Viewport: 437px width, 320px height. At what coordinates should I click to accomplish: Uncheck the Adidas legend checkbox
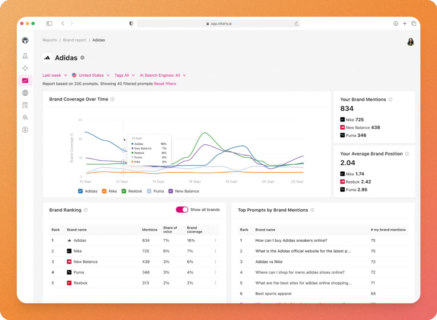point(80,191)
